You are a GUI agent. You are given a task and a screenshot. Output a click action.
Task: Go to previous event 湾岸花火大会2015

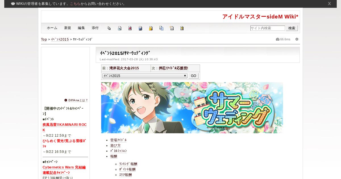point(124,68)
